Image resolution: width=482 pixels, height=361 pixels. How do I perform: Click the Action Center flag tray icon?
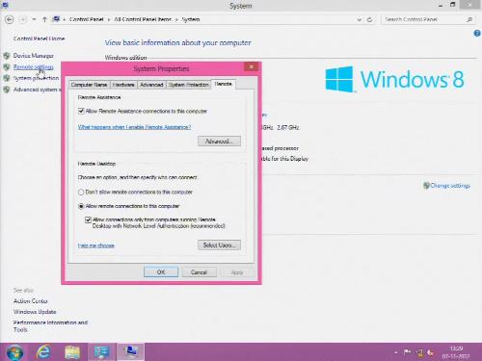click(x=407, y=352)
